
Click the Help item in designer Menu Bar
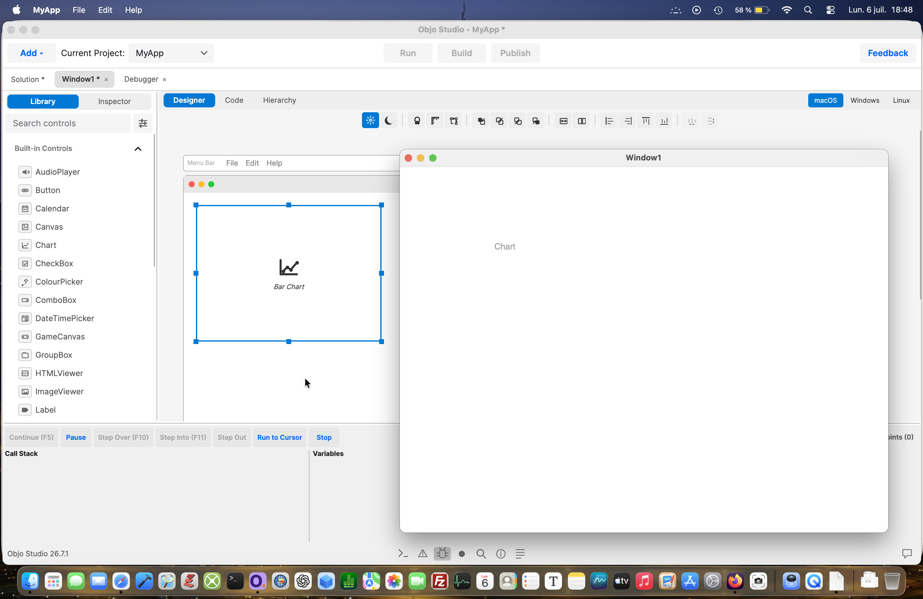coord(274,163)
